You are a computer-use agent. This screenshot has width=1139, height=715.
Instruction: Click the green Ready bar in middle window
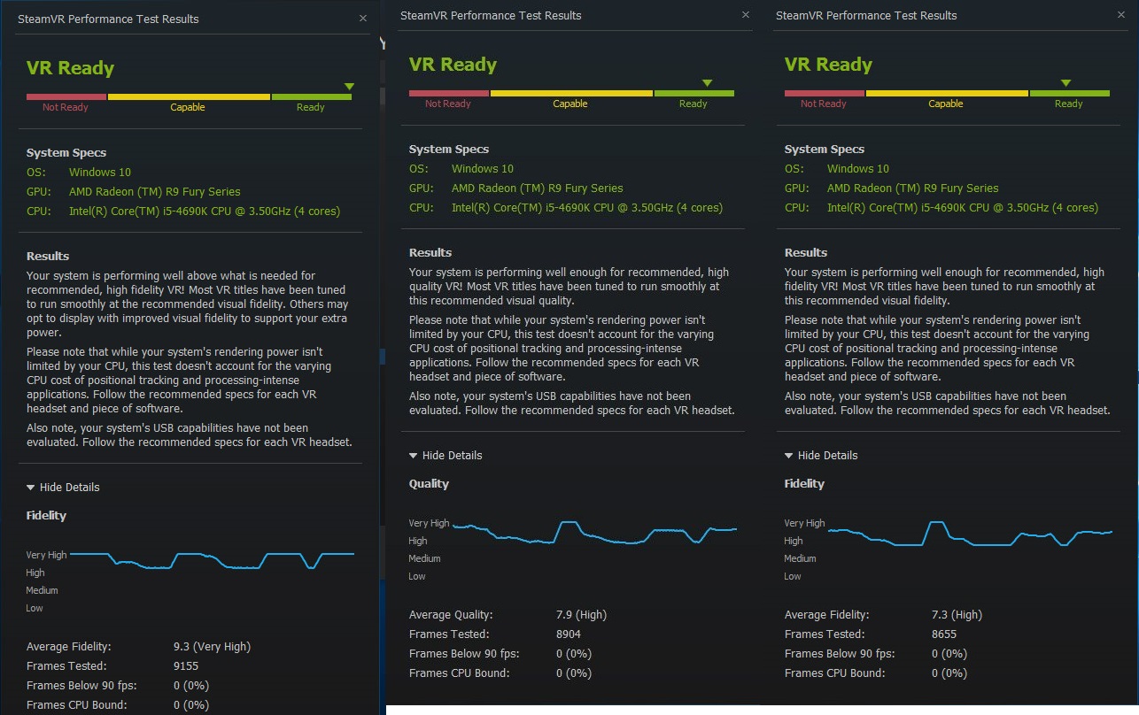(x=693, y=93)
